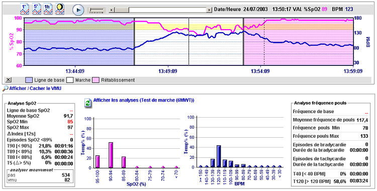Open Afficher les analyses (Test de marche) link

click(144, 100)
